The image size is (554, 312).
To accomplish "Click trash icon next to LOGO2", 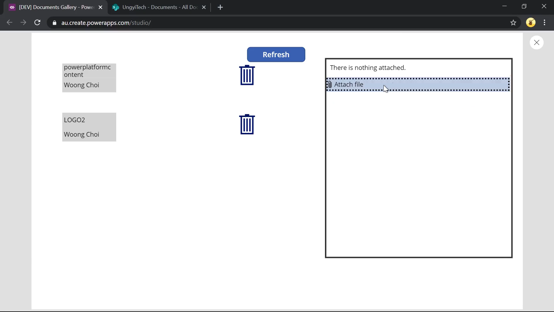I will click(247, 125).
